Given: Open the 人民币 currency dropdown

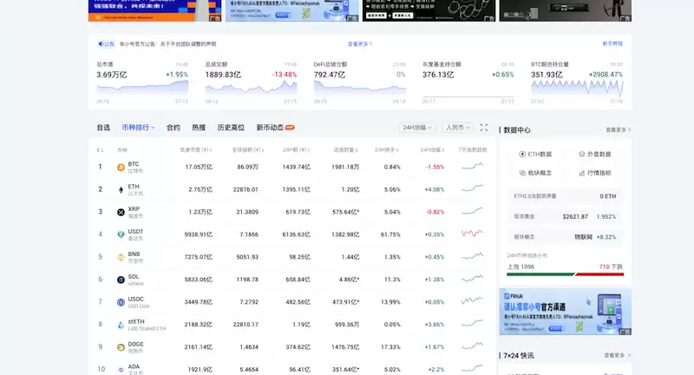Looking at the screenshot, I should [457, 128].
